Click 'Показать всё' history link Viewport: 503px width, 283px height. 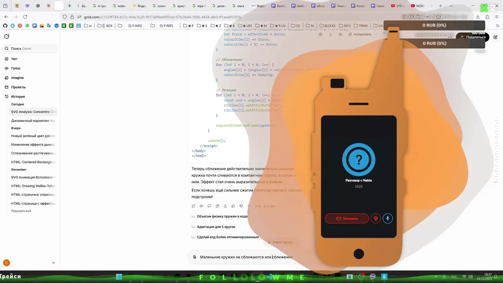(x=21, y=211)
